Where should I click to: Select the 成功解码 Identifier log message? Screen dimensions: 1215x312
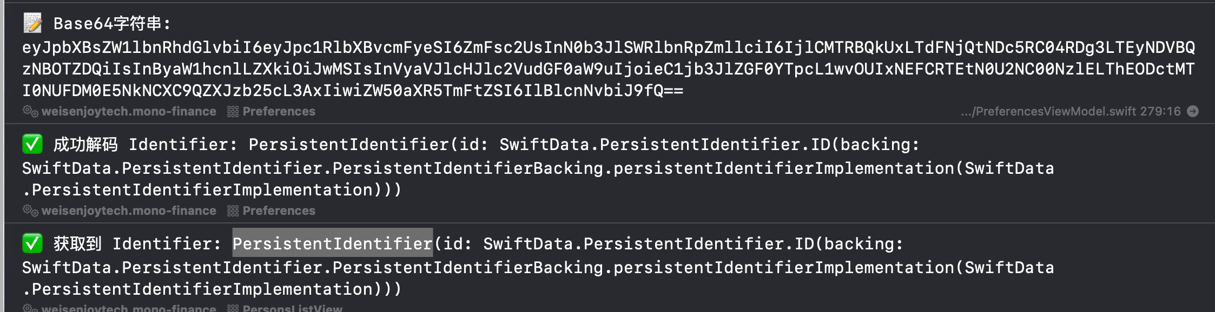pyautogui.click(x=538, y=168)
